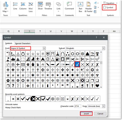Insert a Win/Loss sparkline
The image size is (122, 120).
click(x=31, y=7)
